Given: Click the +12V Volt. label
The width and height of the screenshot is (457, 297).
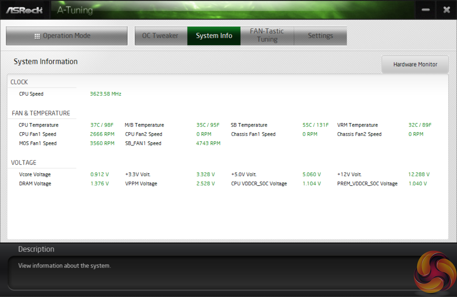Looking at the screenshot, I should 349,174.
